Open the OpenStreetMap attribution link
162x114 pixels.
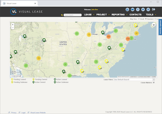coord(144,77)
